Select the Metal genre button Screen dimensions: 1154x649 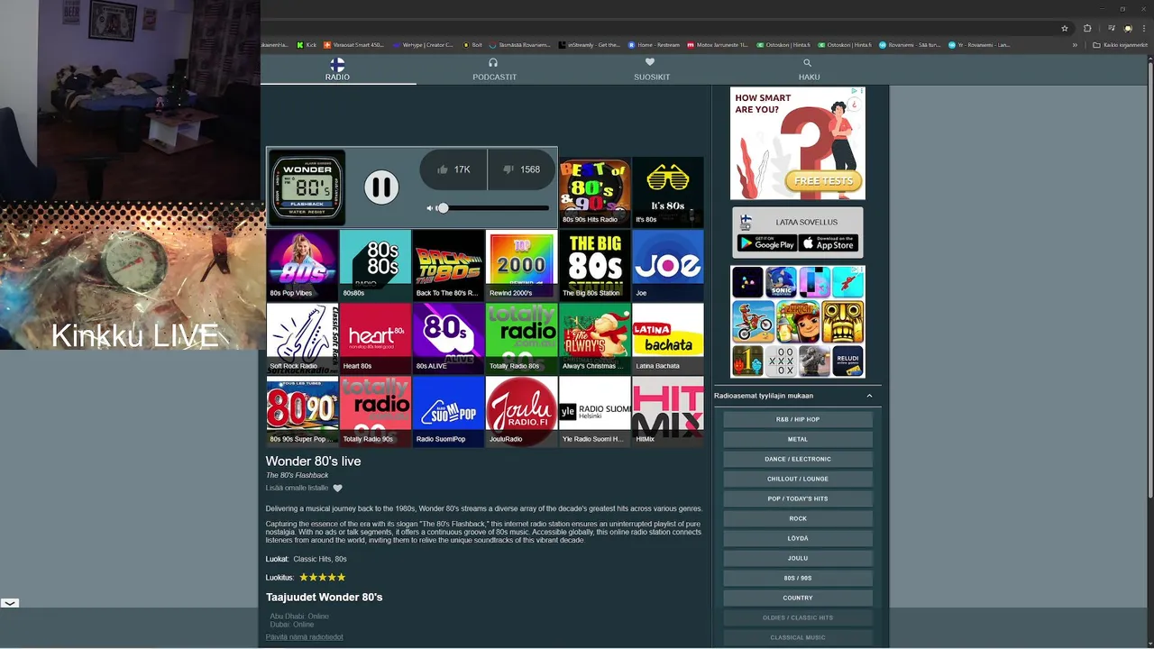(798, 439)
